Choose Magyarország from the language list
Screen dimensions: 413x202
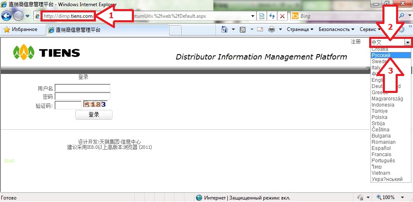(391, 99)
